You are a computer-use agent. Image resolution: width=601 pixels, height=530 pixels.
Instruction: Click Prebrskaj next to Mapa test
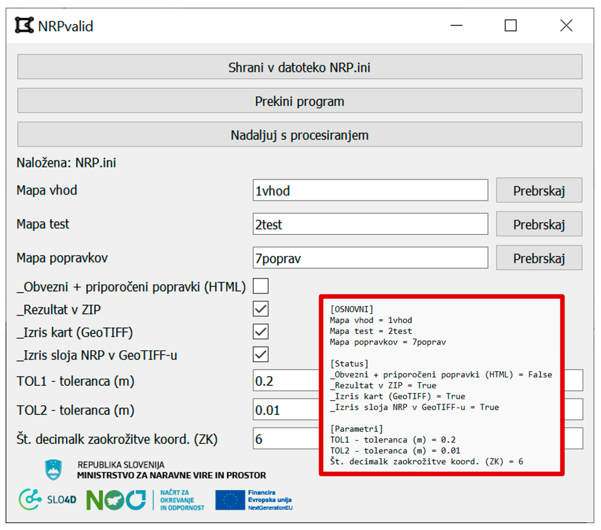click(x=539, y=224)
